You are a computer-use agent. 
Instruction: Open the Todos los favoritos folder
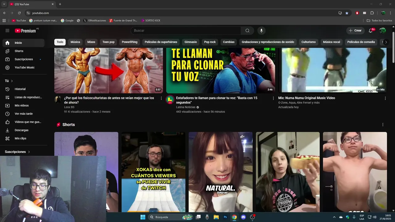(379, 21)
